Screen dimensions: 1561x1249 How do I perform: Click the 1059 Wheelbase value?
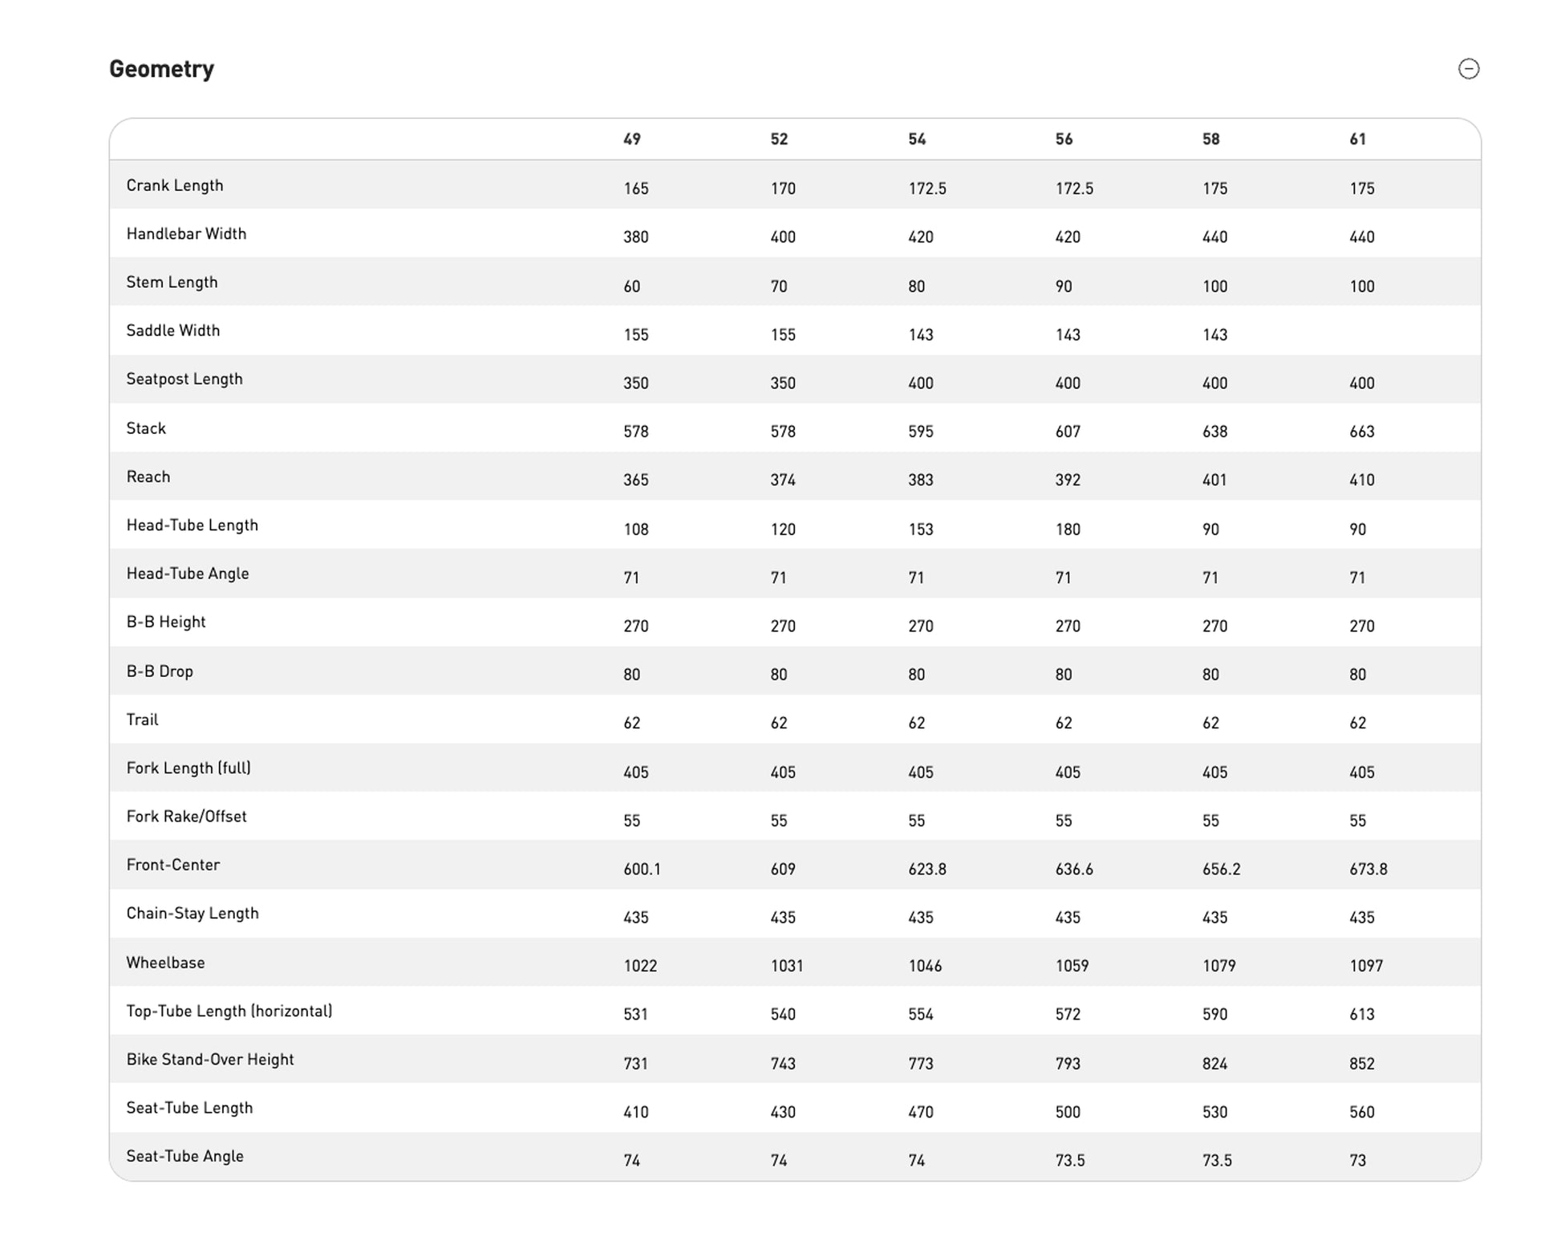click(1072, 966)
